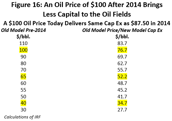Select the highlighted 34.7 cell

coord(122,103)
